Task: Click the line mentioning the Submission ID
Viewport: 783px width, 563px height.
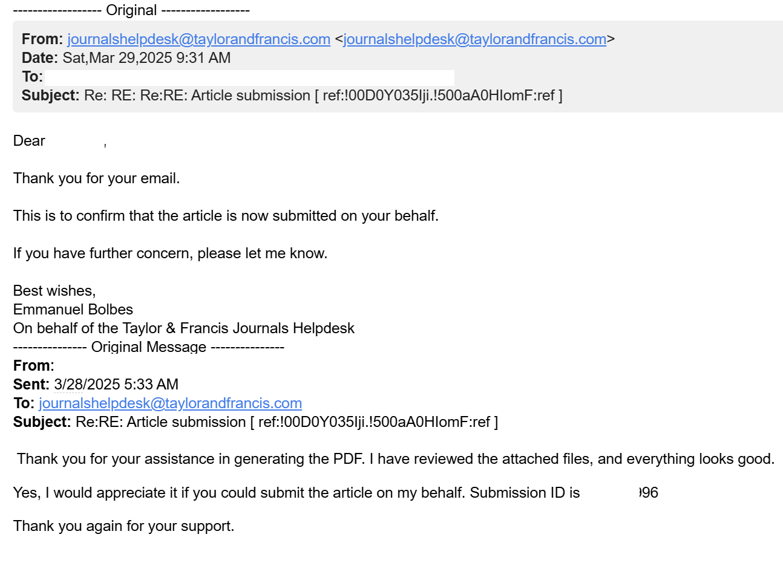Action: (336, 493)
